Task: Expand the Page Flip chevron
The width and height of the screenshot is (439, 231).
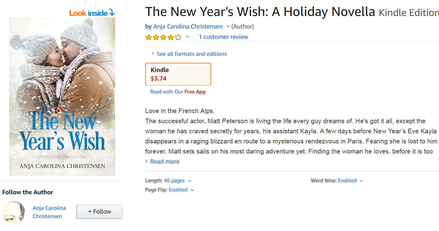Action: click(x=192, y=190)
